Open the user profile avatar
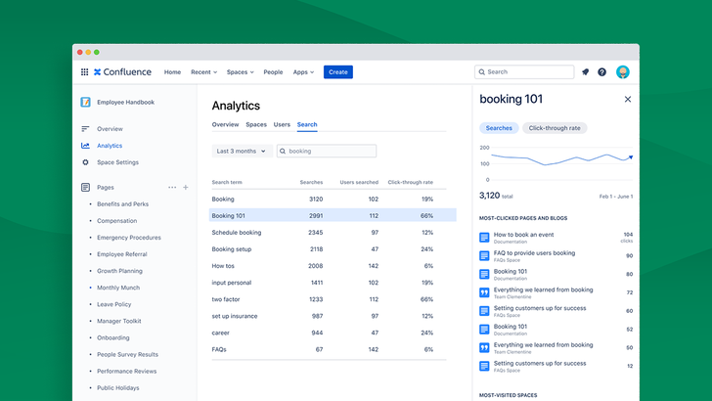The width and height of the screenshot is (712, 401). (623, 71)
